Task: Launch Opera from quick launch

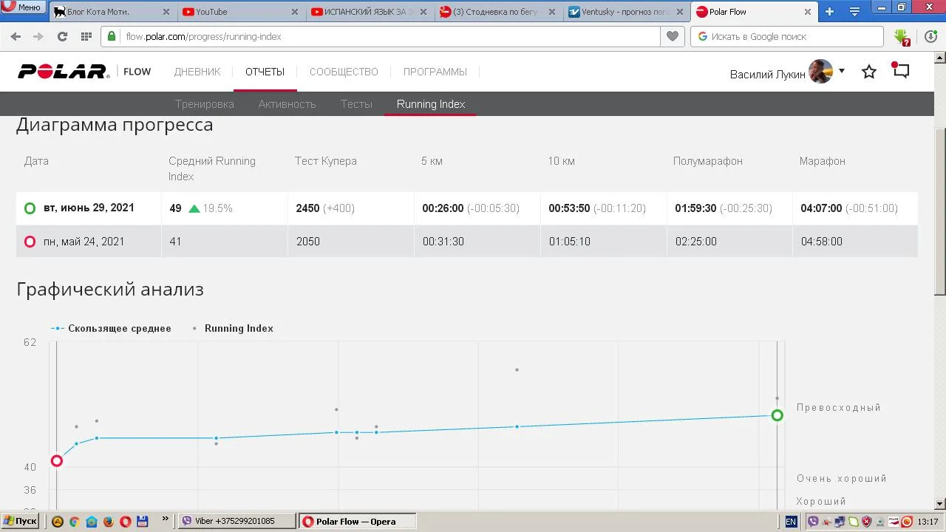Action: click(125, 522)
